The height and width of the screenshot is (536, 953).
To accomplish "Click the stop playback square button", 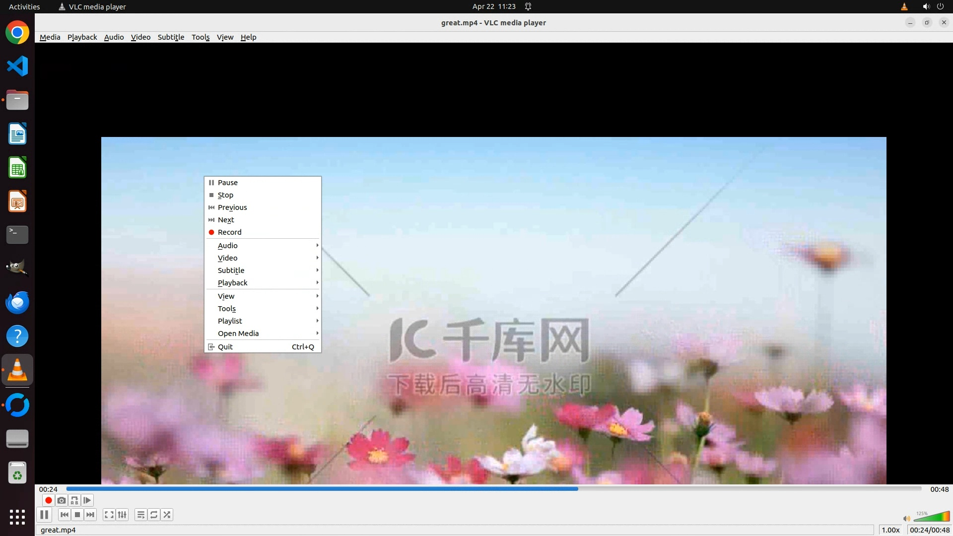I will pyautogui.click(x=77, y=515).
